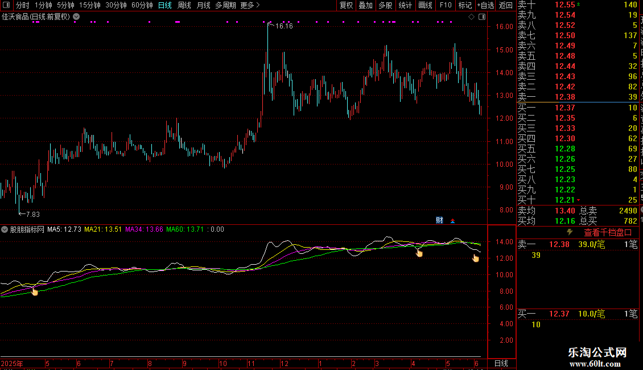Screen dimensions: 643x370
Task: Select the 卖五 12.48 order row
Action: tap(578, 56)
